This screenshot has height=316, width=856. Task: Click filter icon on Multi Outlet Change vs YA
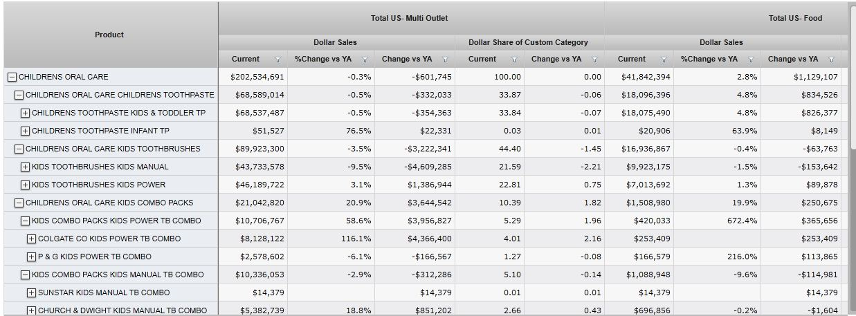[445, 59]
